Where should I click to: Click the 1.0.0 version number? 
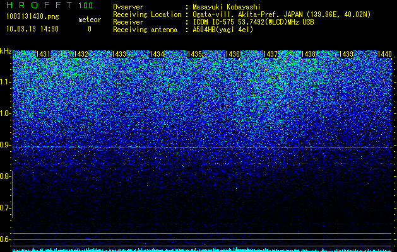click(x=85, y=6)
